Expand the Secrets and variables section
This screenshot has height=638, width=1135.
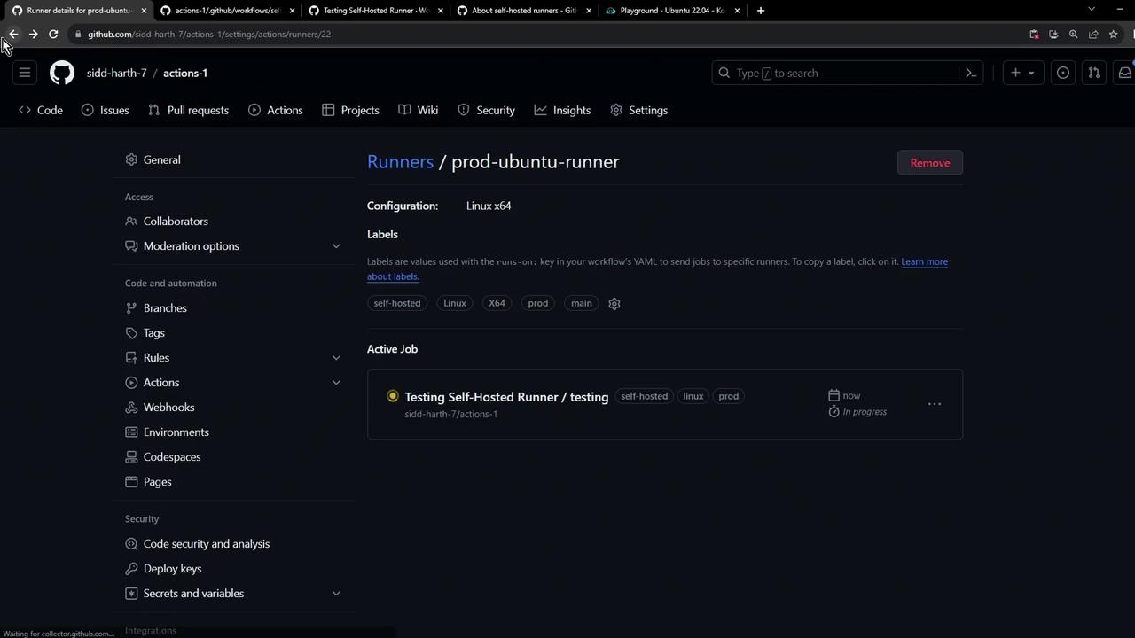click(233, 593)
